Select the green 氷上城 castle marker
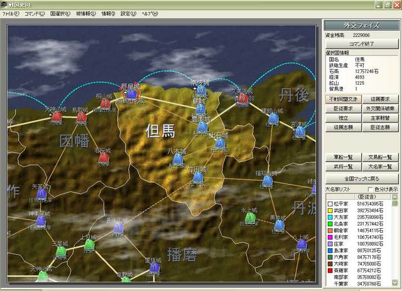402x291 pixels. pos(249,218)
